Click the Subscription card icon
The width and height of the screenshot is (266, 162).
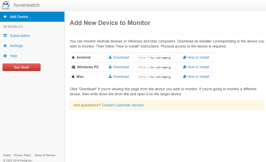(x=5, y=36)
